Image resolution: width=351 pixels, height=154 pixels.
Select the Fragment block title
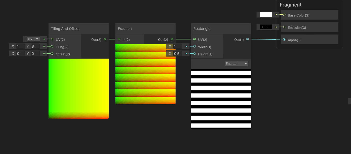click(x=291, y=5)
